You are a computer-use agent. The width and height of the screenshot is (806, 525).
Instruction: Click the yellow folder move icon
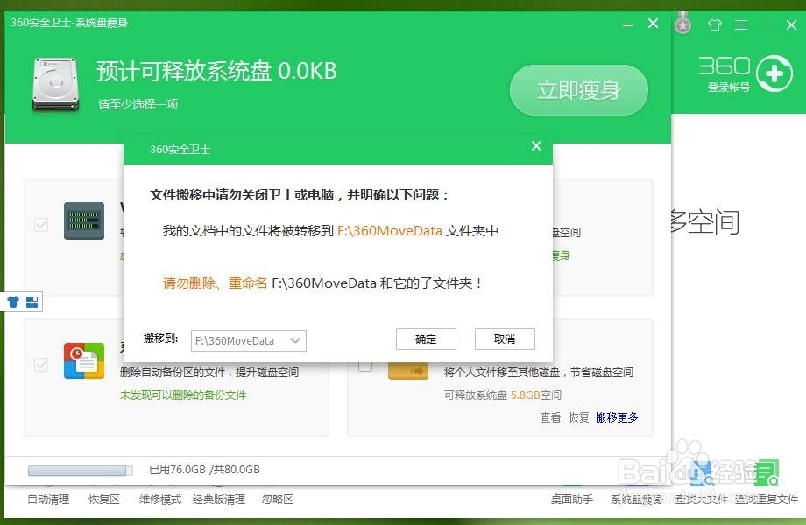coord(408,370)
